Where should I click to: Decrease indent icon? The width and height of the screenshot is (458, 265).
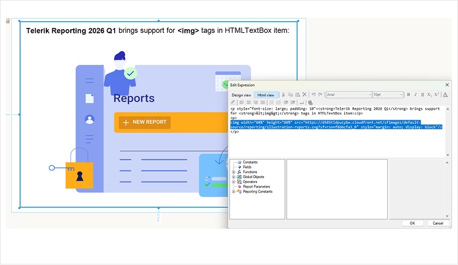pos(286,102)
